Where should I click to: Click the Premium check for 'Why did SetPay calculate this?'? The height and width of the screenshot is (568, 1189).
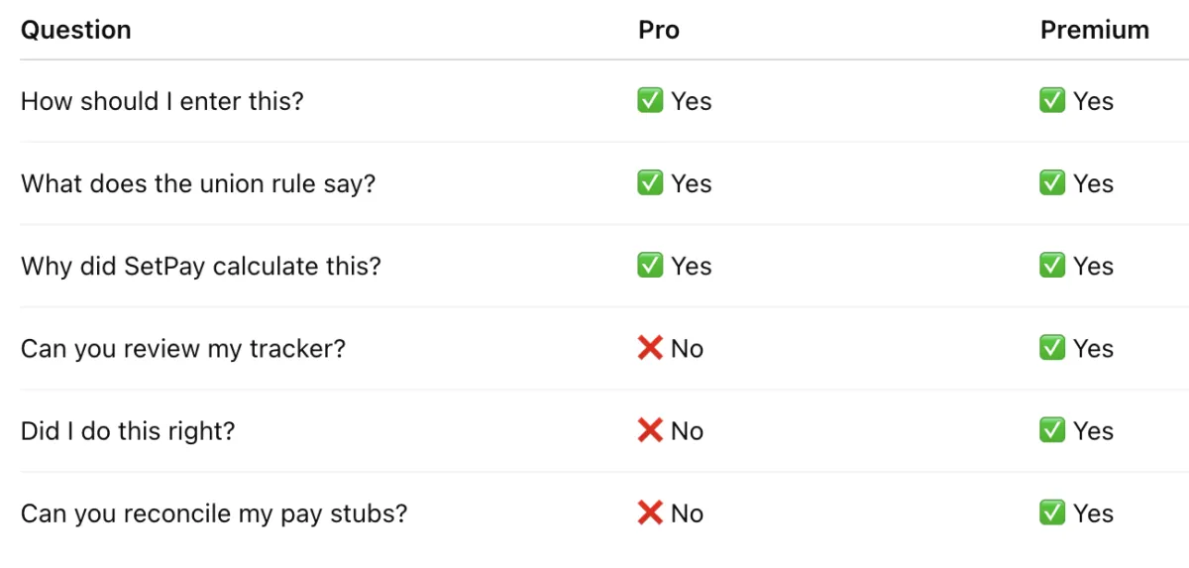click(1052, 266)
